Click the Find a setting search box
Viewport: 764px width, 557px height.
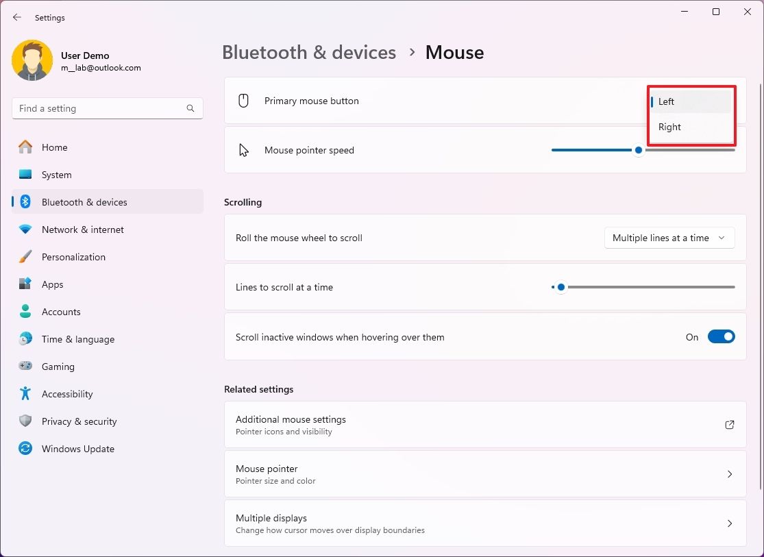click(107, 108)
